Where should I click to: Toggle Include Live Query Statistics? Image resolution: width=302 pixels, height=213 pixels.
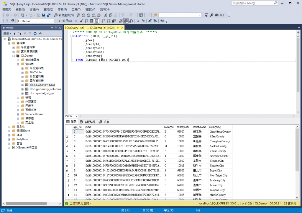109,21
